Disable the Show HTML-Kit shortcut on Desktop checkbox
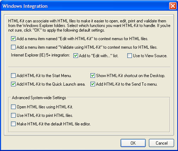This screenshot has width=178, height=151. click(x=93, y=76)
